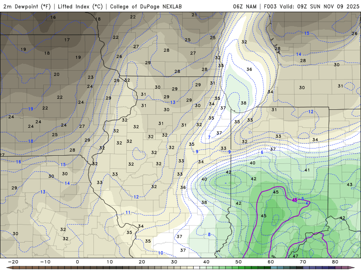The width and height of the screenshot is (361, 270).
Task: Click the blue '6' lifted index contour label
Action: pyautogui.click(x=262, y=153)
